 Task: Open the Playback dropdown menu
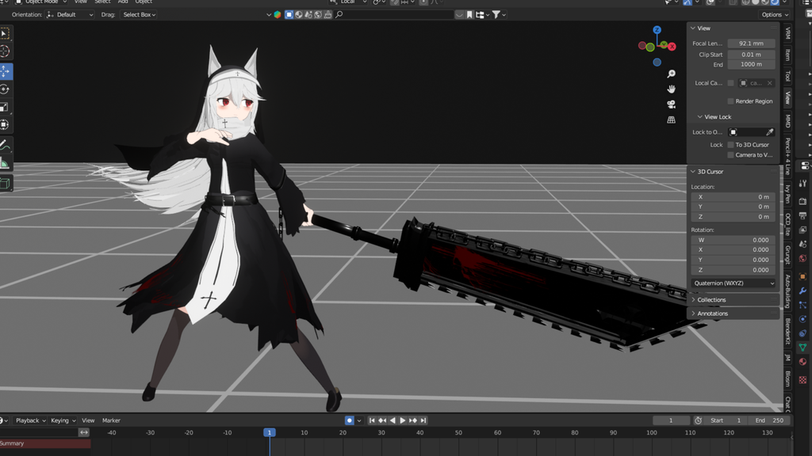click(31, 420)
